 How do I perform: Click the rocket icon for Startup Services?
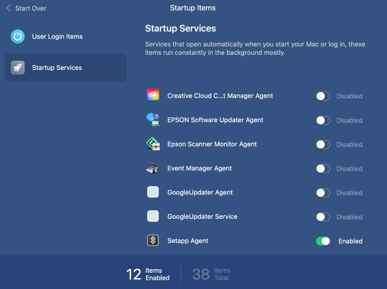pyautogui.click(x=18, y=68)
